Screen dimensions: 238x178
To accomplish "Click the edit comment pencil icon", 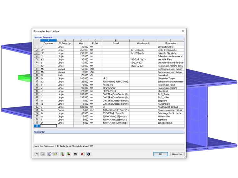I will [x=43, y=154].
